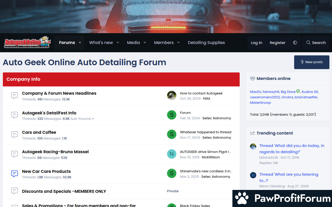Click the Members online people icon

click(253, 78)
